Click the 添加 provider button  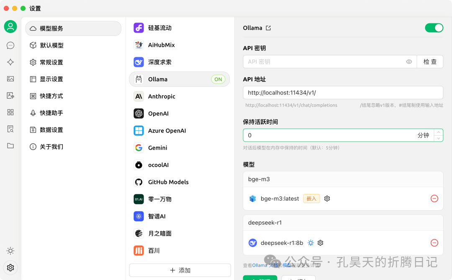[180, 270]
